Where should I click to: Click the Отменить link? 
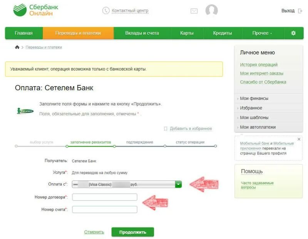(x=94, y=232)
